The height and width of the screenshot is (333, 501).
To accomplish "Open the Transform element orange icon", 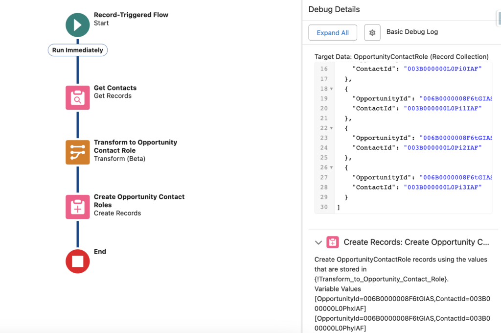I will [x=77, y=152].
